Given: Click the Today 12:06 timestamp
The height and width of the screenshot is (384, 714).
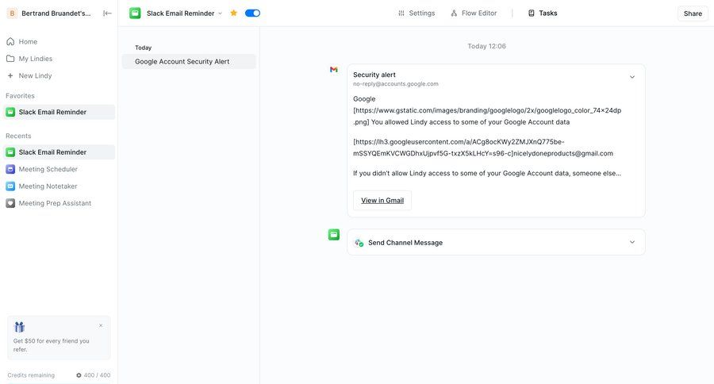Looking at the screenshot, I should [x=487, y=46].
